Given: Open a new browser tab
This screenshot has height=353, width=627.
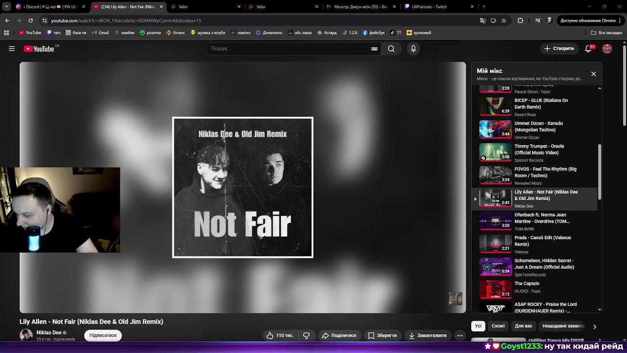Looking at the screenshot, I should tap(484, 7).
